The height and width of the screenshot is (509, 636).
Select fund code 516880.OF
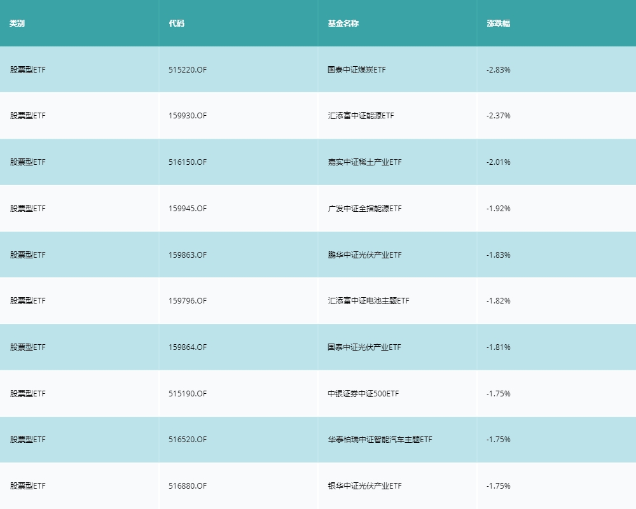188,486
